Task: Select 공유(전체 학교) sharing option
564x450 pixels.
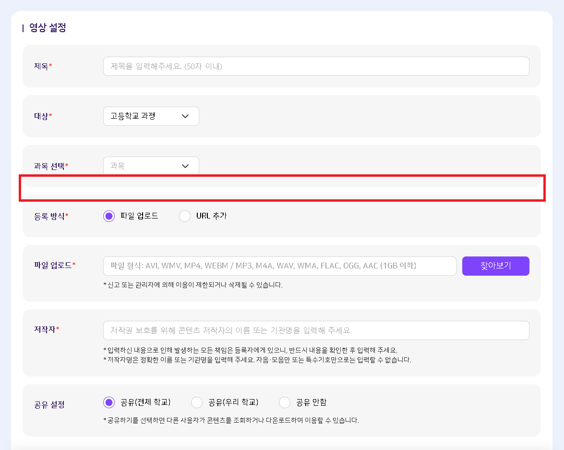Action: tap(109, 402)
